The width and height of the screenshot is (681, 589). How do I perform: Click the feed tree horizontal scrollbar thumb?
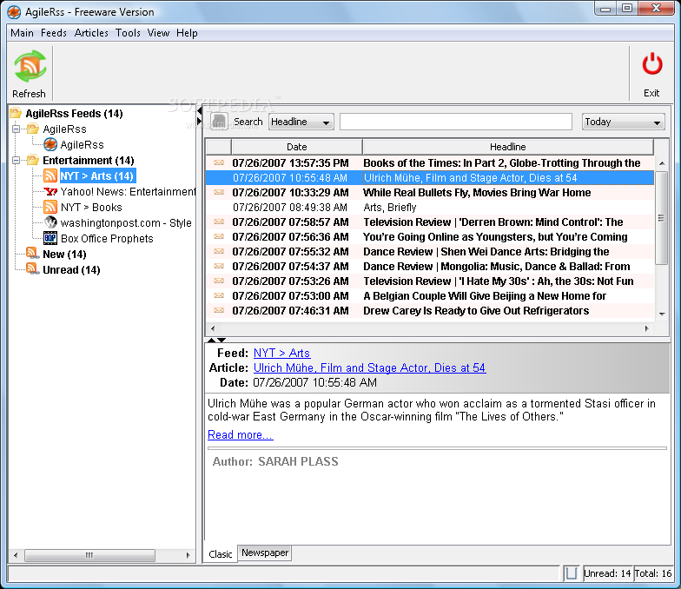[89, 555]
